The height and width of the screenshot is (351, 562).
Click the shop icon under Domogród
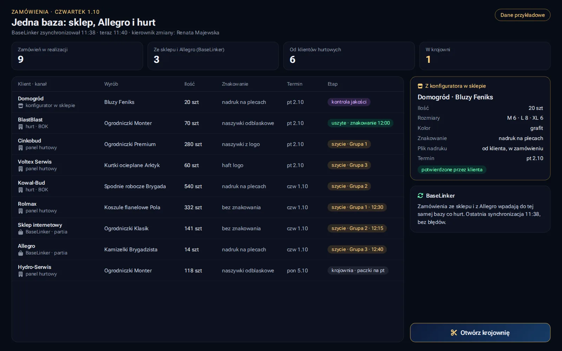point(20,106)
